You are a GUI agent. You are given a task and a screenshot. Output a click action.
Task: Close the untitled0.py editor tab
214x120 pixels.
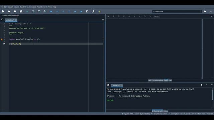(x=16, y=20)
